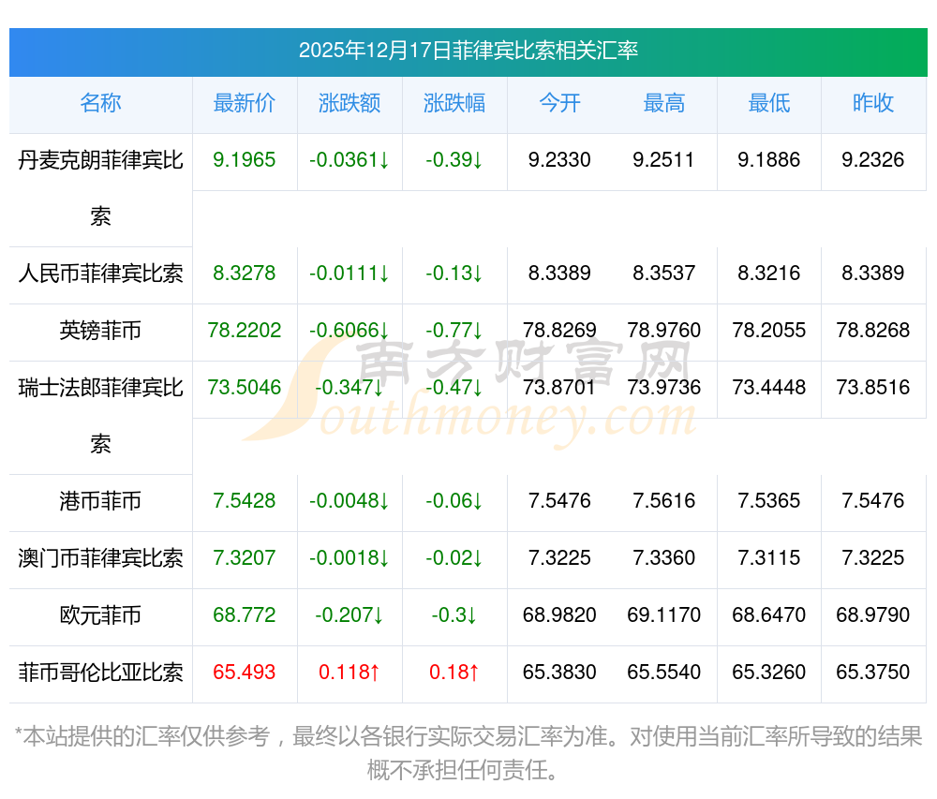Image resolution: width=937 pixels, height=799 pixels.
Task: Click change percent -0.02↓
Action: 454,557
